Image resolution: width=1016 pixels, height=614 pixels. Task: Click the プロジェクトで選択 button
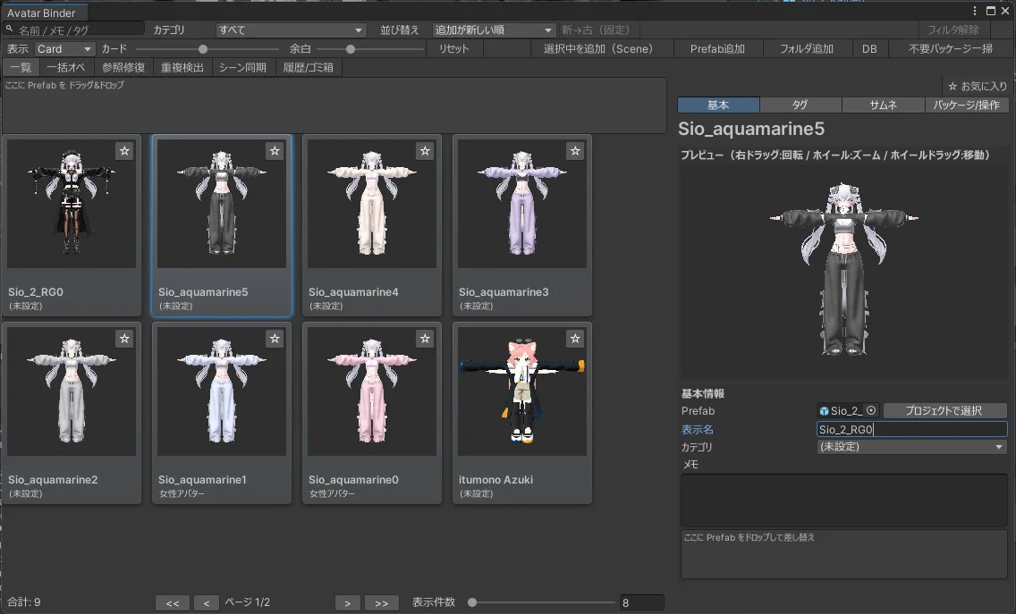[944, 410]
